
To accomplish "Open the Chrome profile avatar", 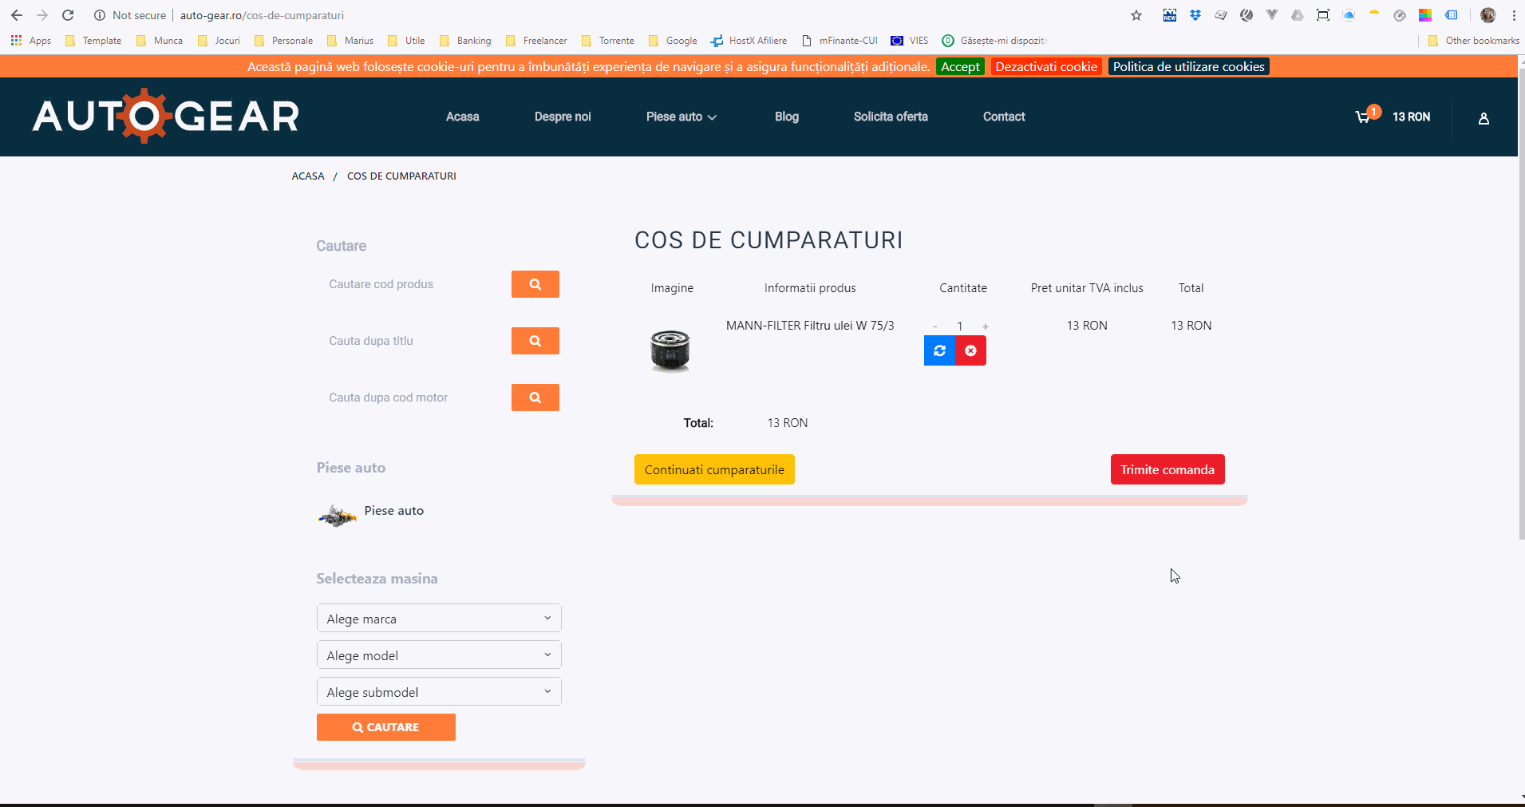I will coord(1488,15).
